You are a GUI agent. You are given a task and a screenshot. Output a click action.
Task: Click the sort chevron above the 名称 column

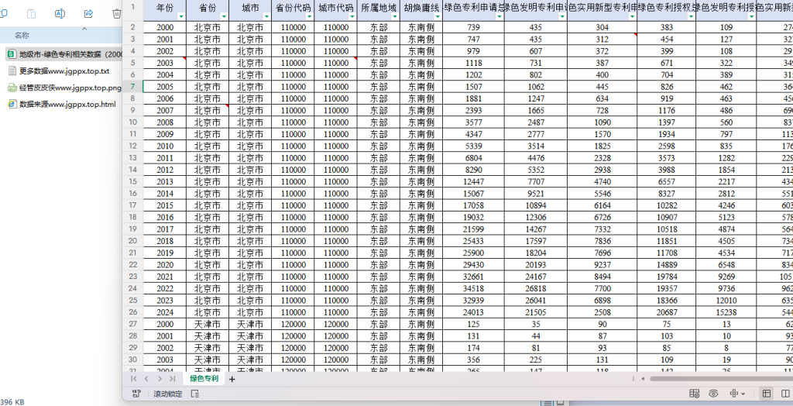(x=84, y=29)
